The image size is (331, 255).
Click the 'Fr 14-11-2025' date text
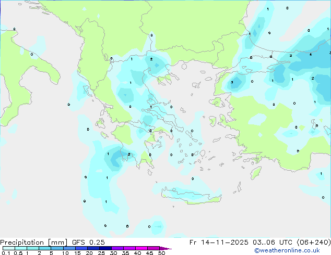pos(219,243)
